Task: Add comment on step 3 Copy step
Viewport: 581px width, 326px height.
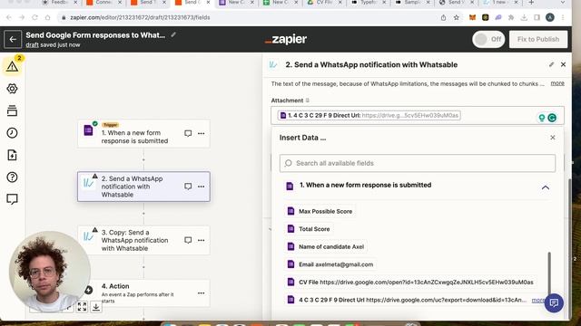Action: [188, 240]
